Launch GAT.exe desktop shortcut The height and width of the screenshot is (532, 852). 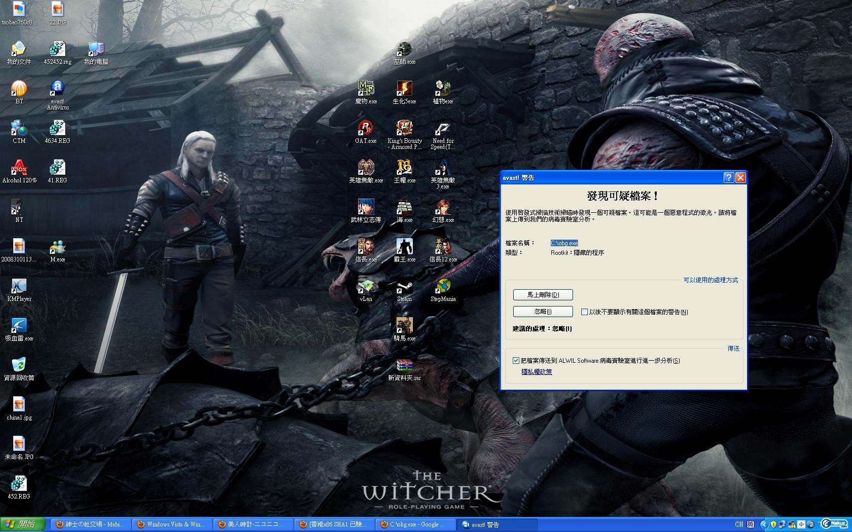click(366, 132)
